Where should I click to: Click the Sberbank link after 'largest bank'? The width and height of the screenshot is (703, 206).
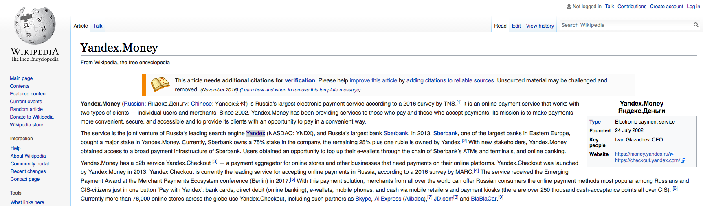point(395,133)
